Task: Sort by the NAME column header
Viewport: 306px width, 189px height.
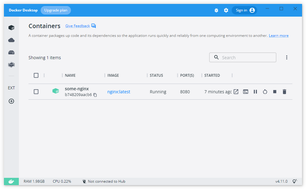Action: [x=70, y=75]
